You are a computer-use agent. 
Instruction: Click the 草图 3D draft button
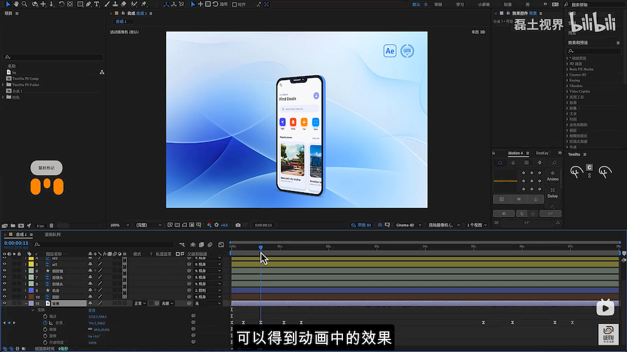coord(361,225)
